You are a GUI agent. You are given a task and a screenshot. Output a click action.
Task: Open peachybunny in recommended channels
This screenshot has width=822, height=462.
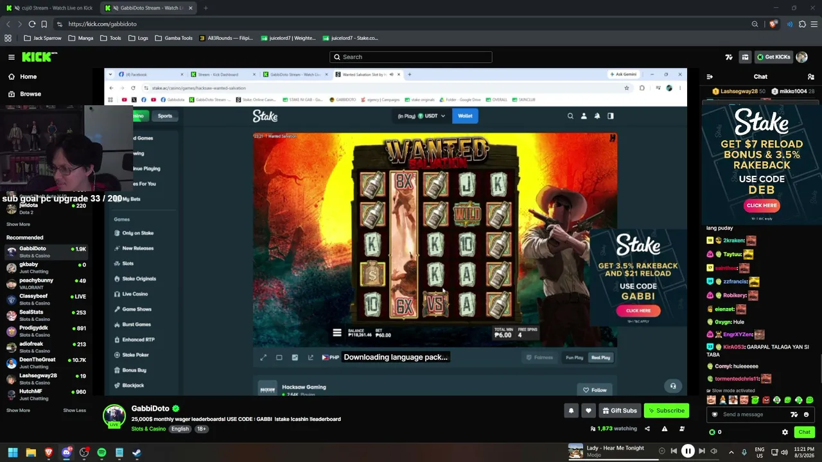tap(45, 284)
